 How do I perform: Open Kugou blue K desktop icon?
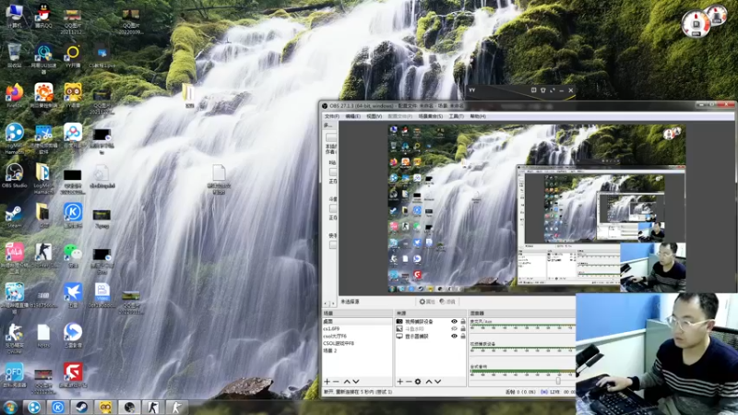(73, 216)
